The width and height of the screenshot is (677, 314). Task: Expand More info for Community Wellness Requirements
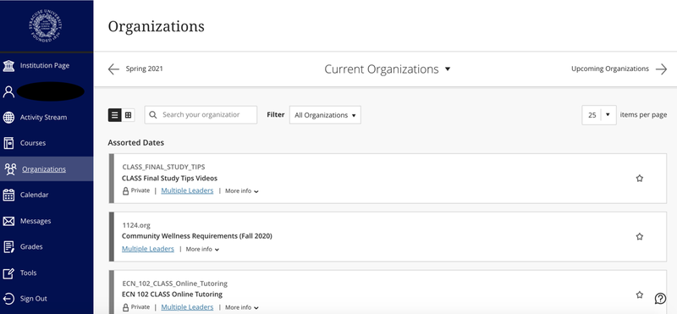(x=202, y=249)
